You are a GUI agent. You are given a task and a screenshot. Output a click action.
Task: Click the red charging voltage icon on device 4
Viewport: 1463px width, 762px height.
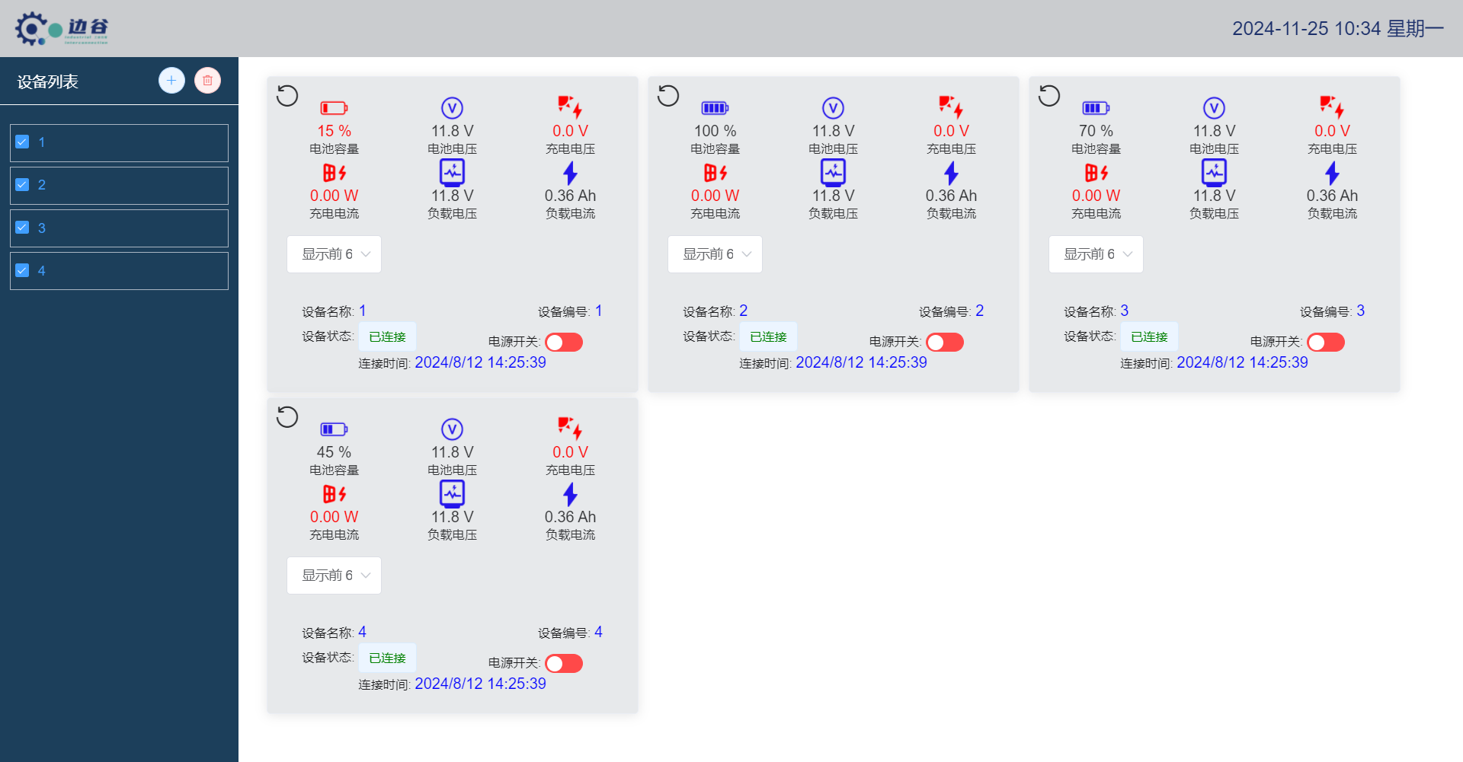[570, 429]
